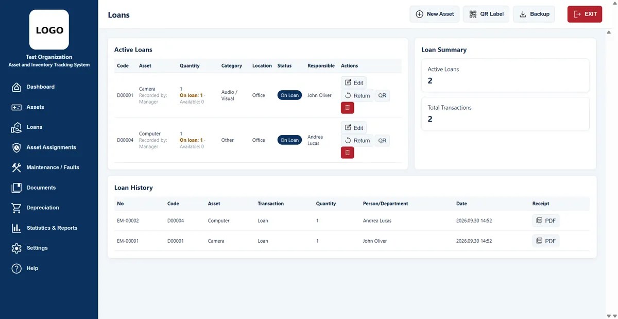Click the New Asset button
The image size is (618, 319).
pos(435,14)
